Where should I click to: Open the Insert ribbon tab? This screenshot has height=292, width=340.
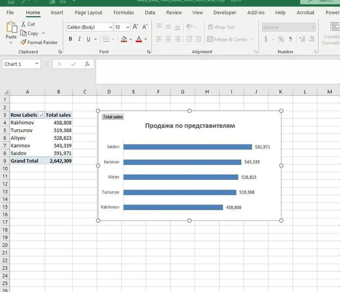57,13
